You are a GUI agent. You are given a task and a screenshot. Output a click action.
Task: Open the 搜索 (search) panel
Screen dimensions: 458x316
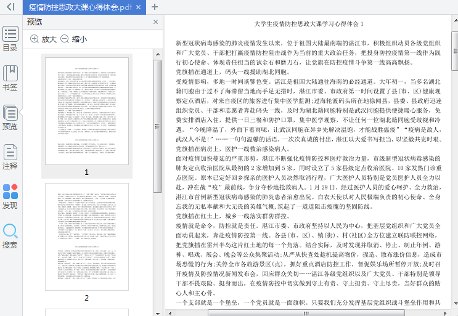(x=10, y=236)
